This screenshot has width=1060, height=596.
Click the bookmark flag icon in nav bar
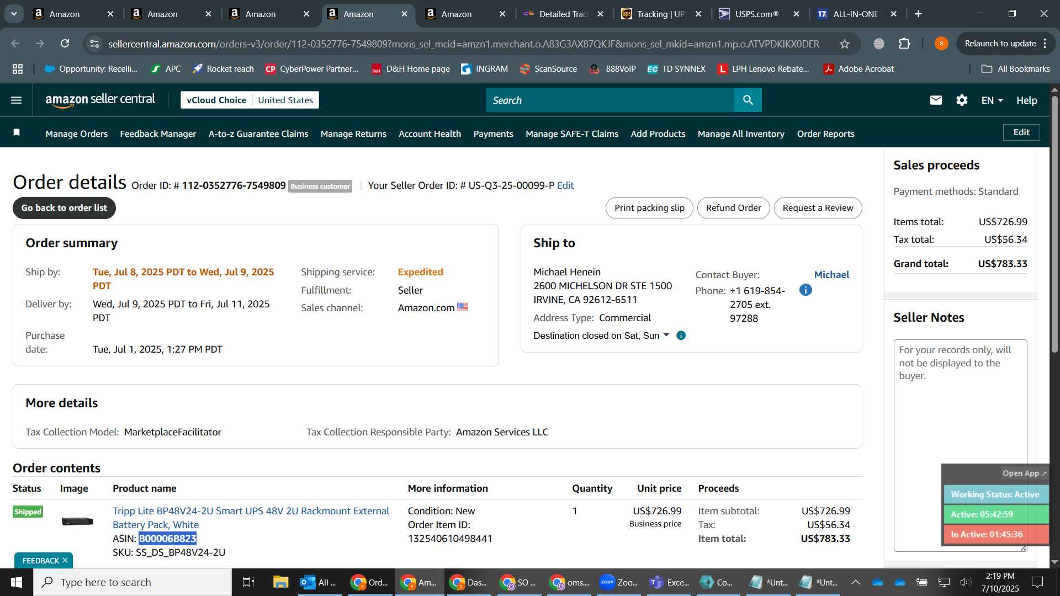click(x=17, y=132)
